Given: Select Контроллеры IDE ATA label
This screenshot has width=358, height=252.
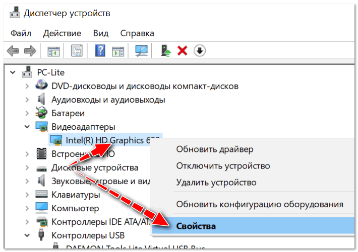Looking at the screenshot, I should (100, 222).
